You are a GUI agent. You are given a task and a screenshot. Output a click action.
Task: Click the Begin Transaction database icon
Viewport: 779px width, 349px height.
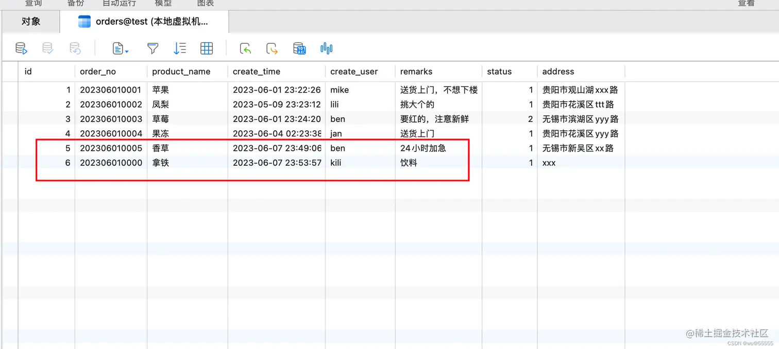pos(21,48)
